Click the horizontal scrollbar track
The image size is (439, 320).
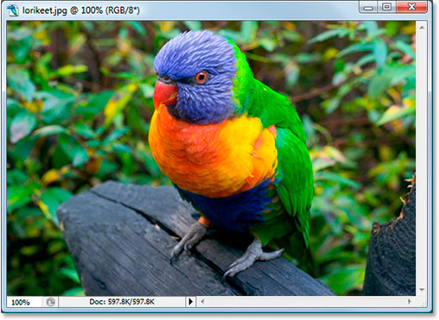(306, 301)
